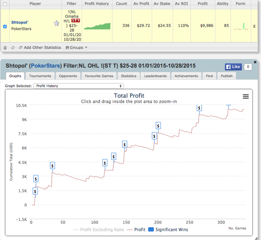Switch to the Opponents tab
The height and width of the screenshot is (240, 261).
click(68, 76)
